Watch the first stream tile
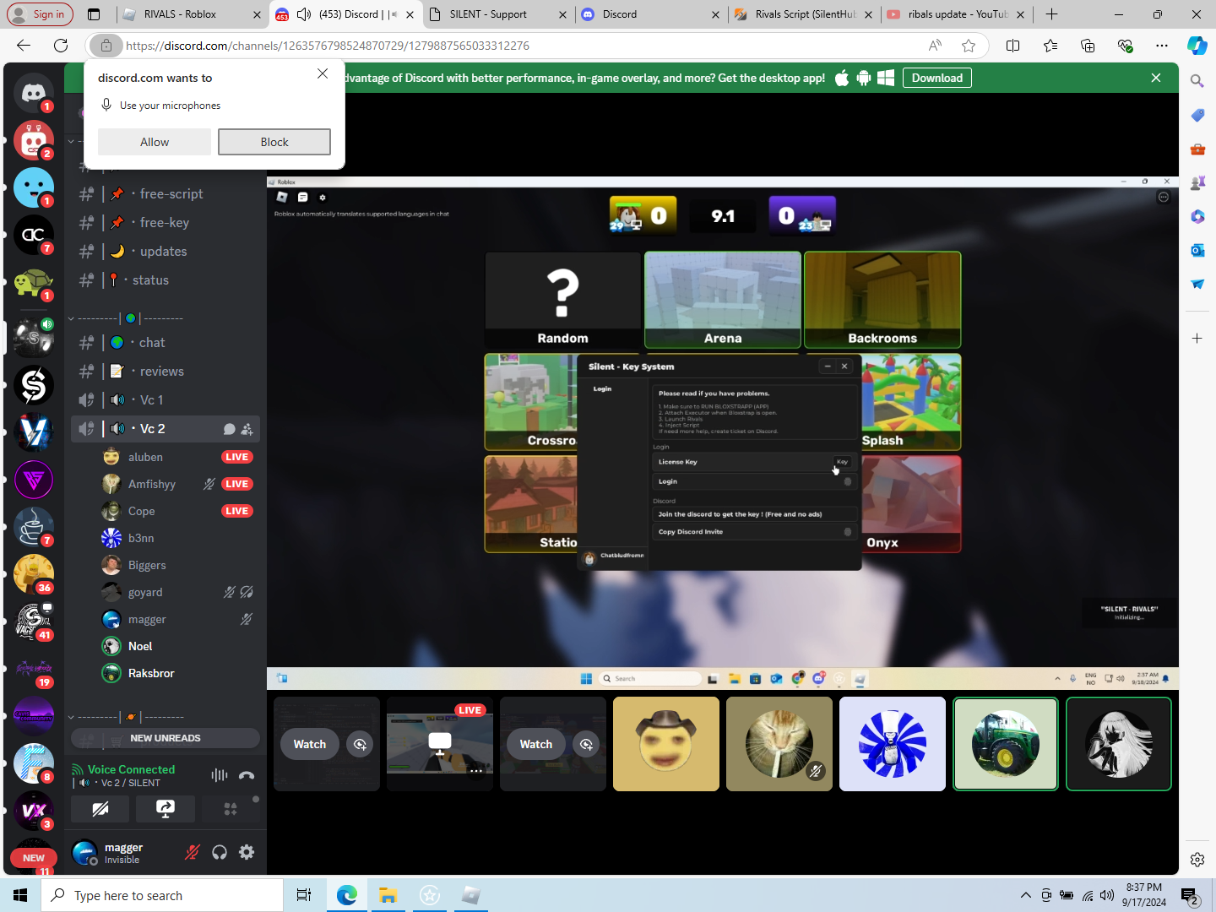Screen dimensions: 1216x912 click(x=310, y=744)
